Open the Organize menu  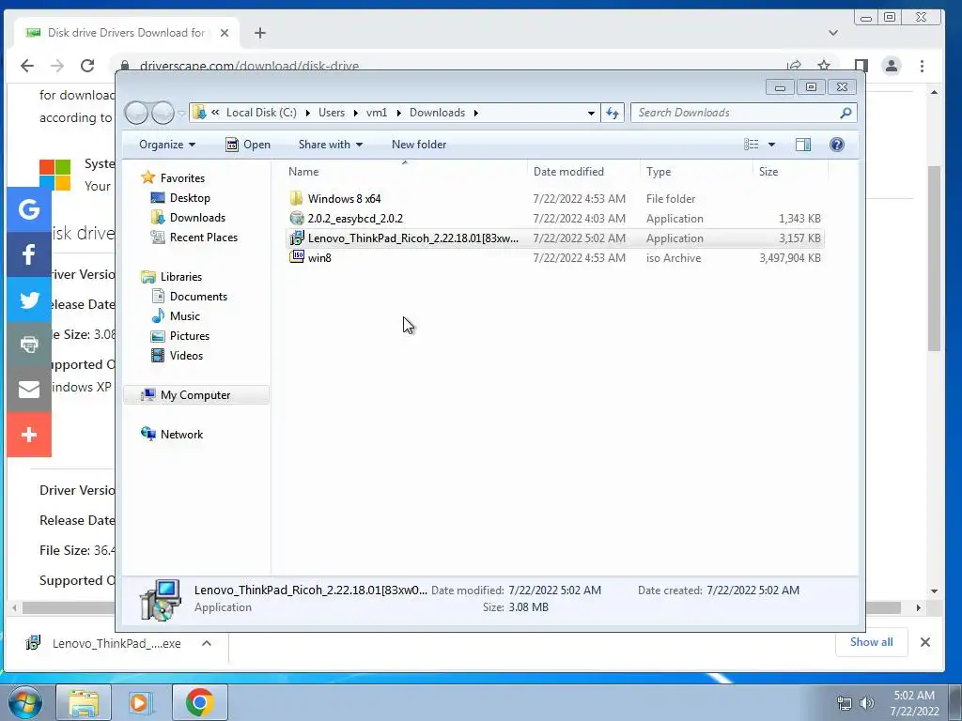coord(167,145)
